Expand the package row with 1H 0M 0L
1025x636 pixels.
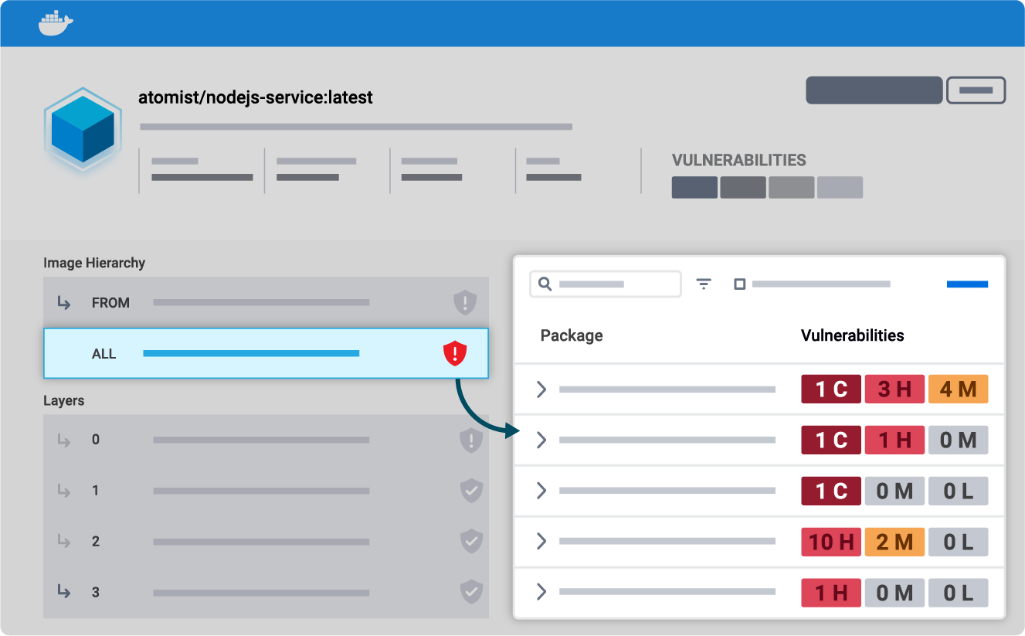[541, 592]
